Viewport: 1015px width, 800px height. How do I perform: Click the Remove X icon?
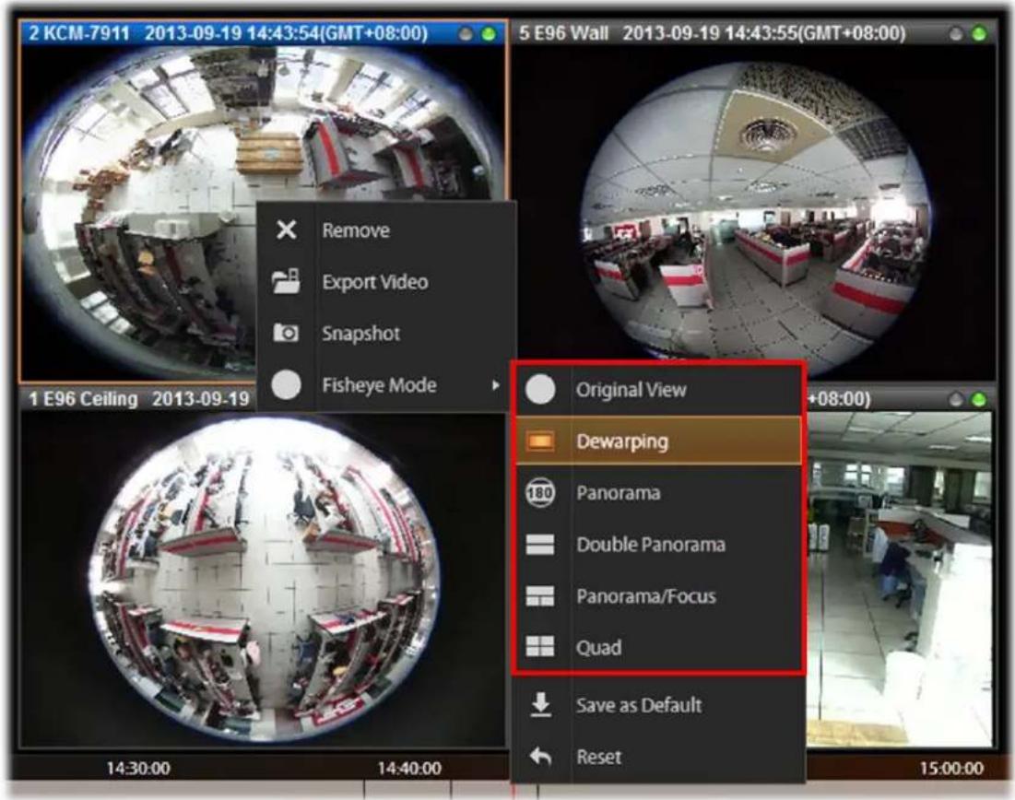pyautogui.click(x=286, y=229)
